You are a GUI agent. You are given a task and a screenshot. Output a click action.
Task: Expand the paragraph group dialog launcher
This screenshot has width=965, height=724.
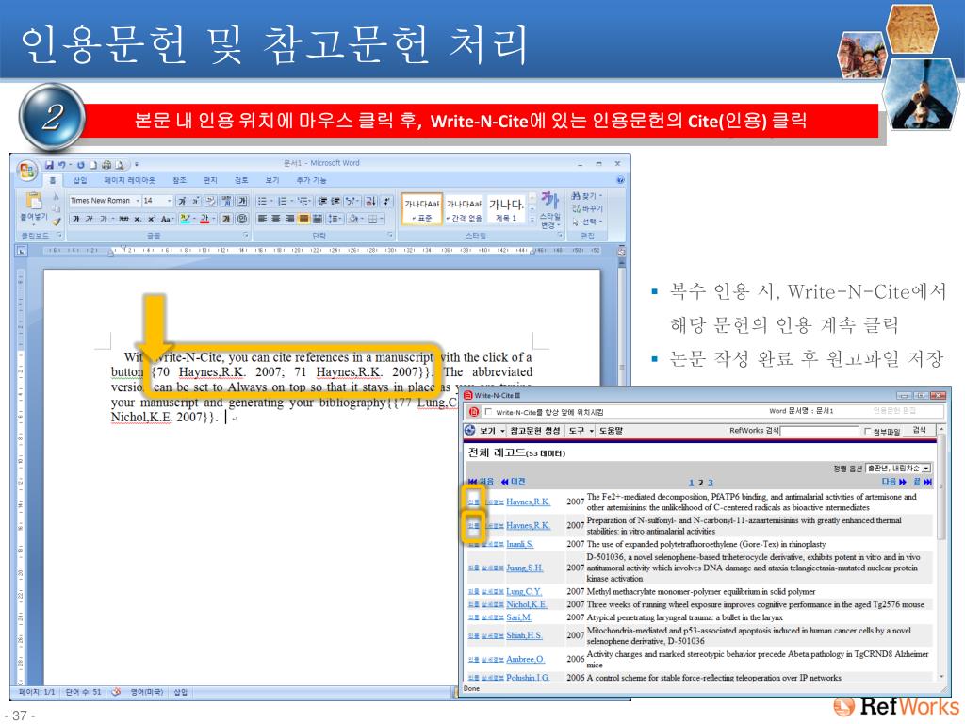click(x=390, y=235)
